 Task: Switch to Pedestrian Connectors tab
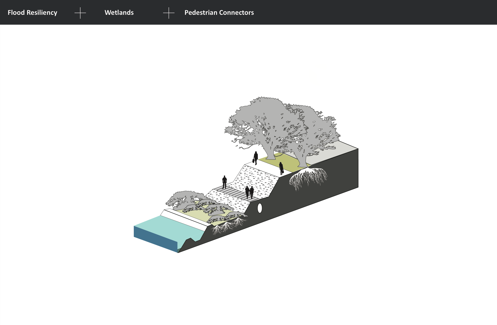(x=219, y=13)
